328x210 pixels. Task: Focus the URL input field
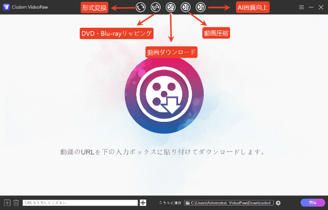pos(80,203)
